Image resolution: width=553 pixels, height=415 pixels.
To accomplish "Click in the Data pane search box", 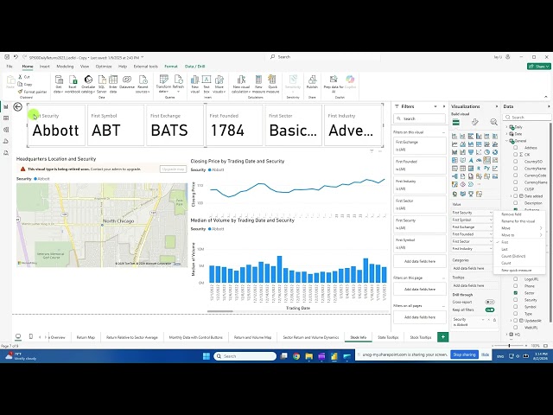I will pyautogui.click(x=527, y=118).
